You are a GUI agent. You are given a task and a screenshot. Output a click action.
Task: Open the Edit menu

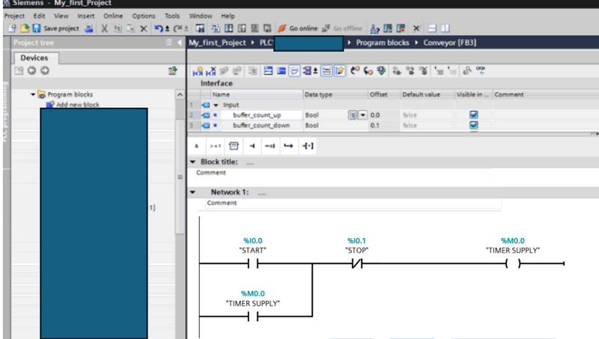click(x=39, y=16)
